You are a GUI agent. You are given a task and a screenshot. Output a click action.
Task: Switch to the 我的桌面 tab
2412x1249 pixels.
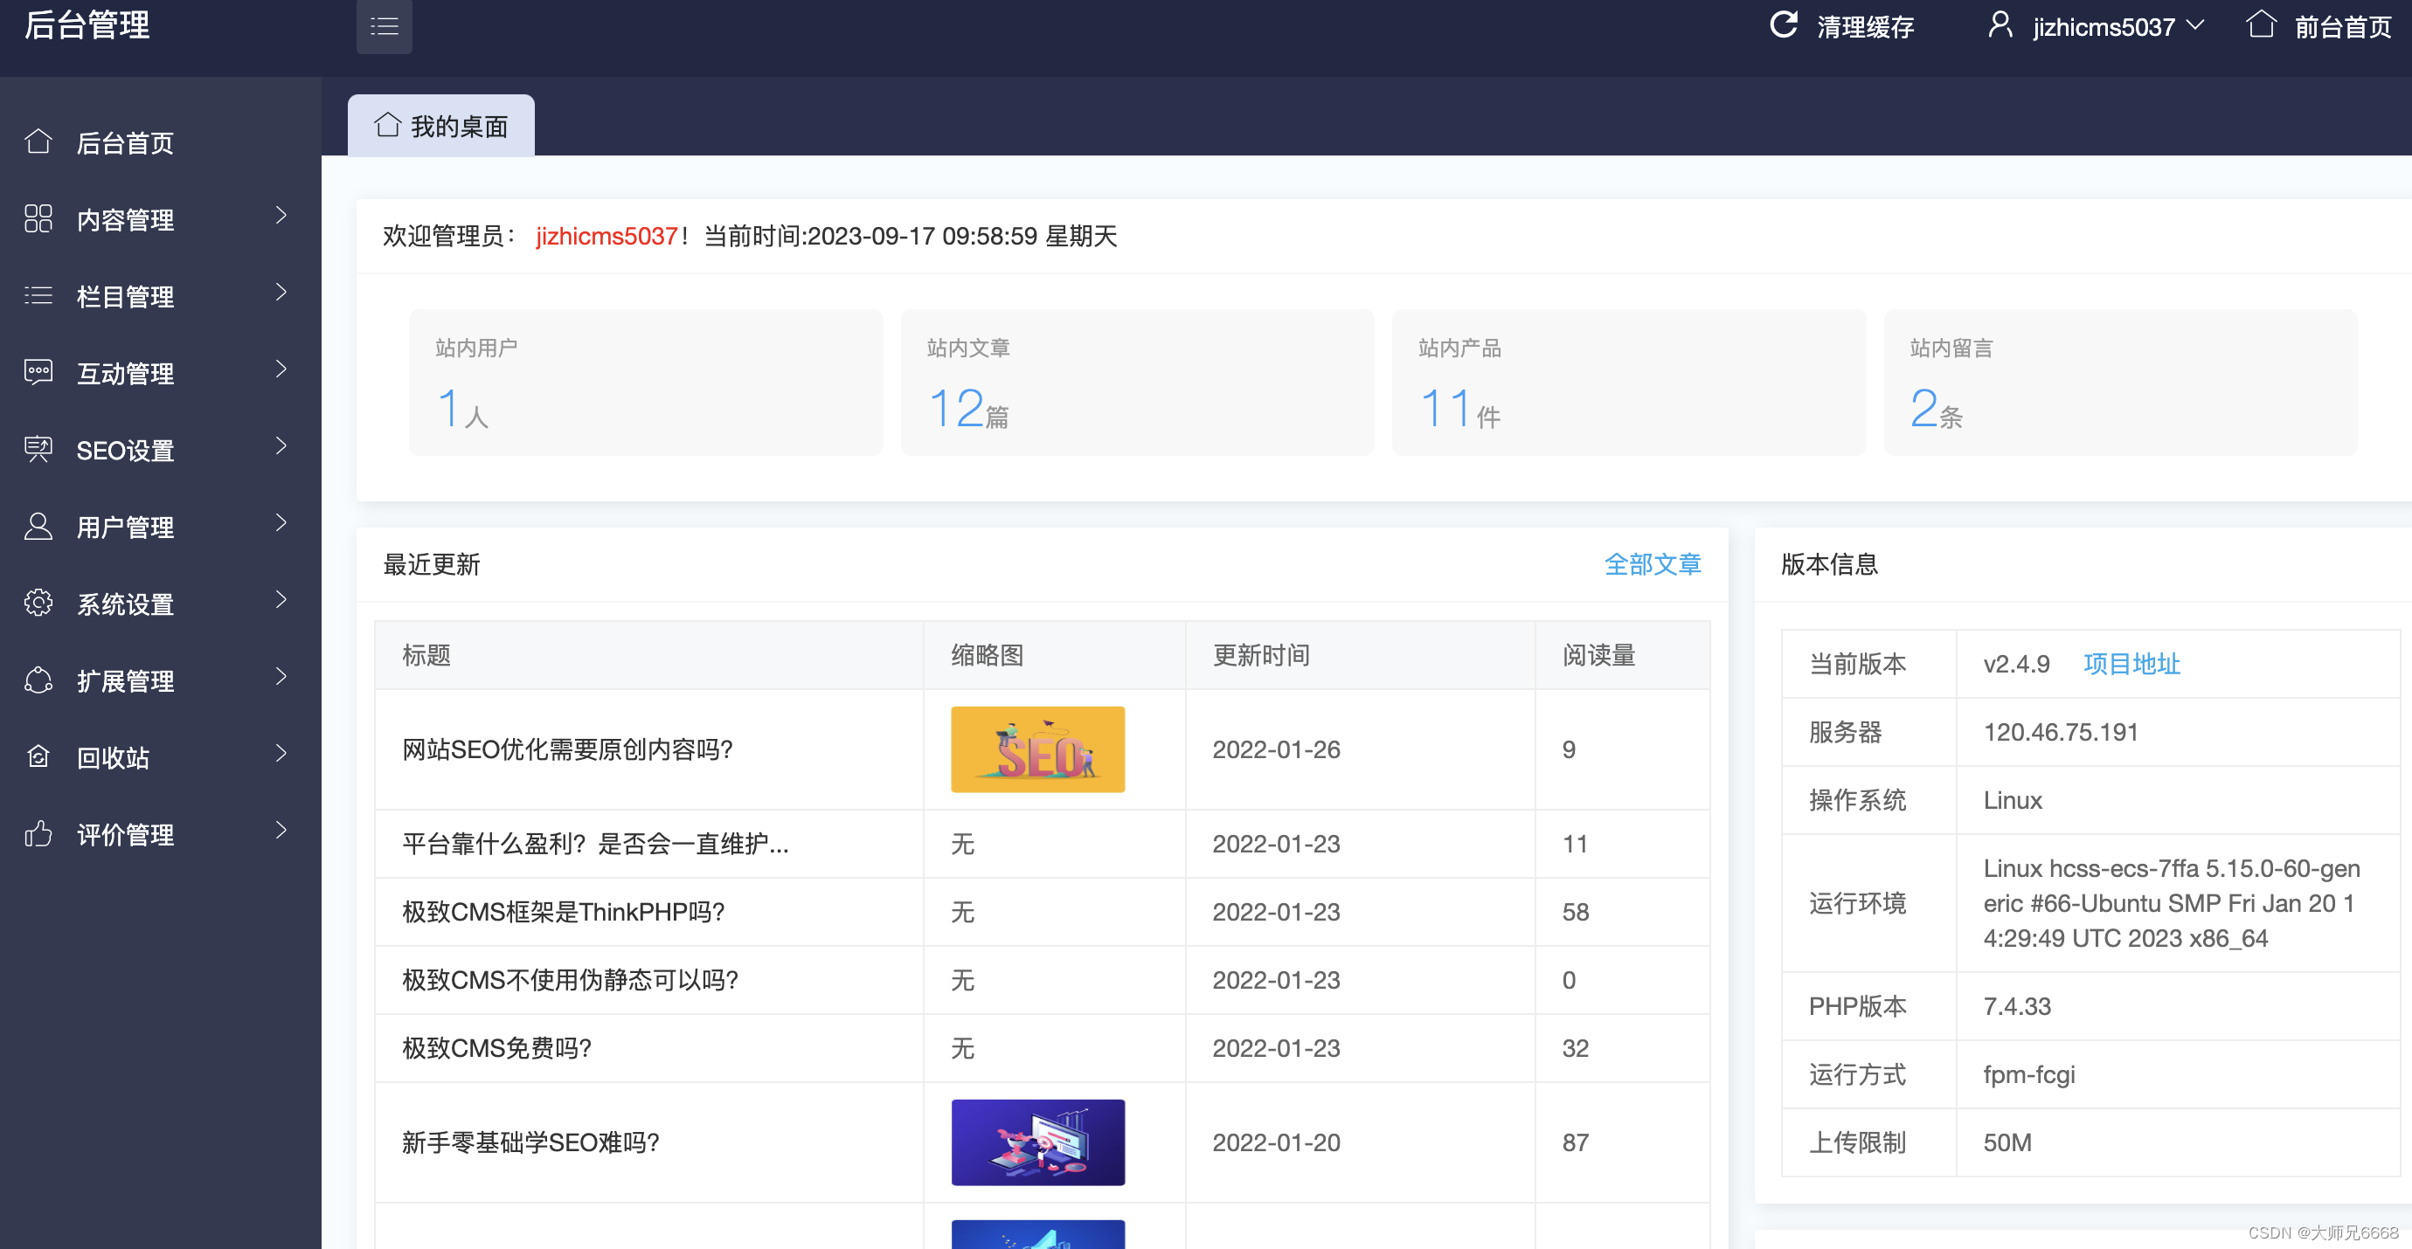[x=441, y=126]
